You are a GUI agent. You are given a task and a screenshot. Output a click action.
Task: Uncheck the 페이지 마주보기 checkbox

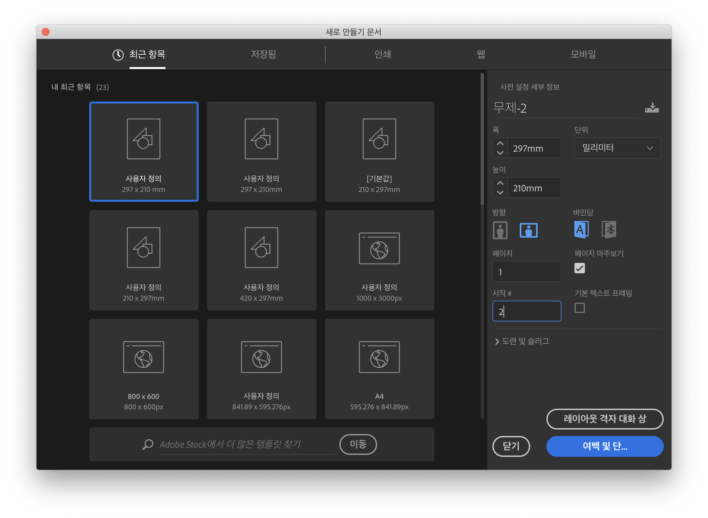pyautogui.click(x=579, y=268)
